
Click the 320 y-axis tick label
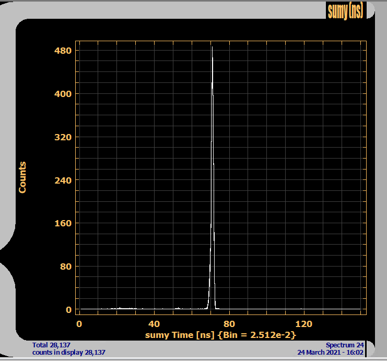[64, 137]
